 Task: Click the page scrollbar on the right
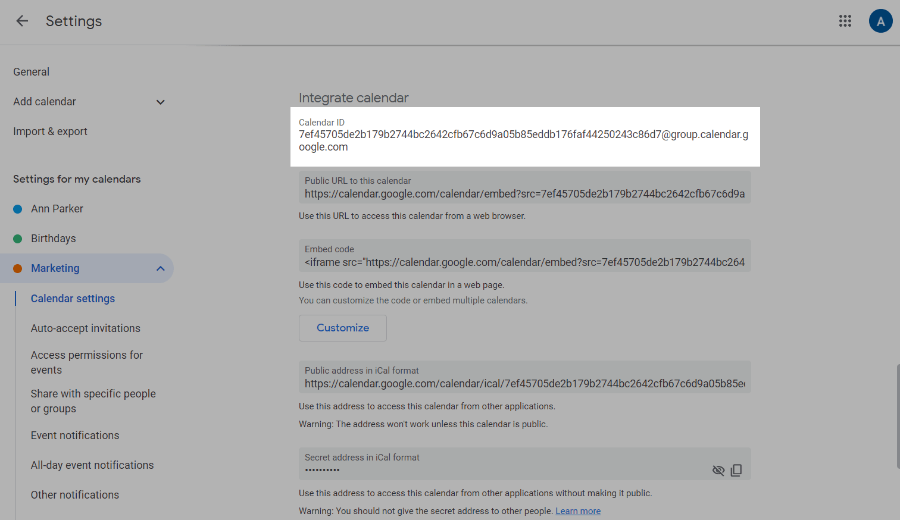click(897, 416)
